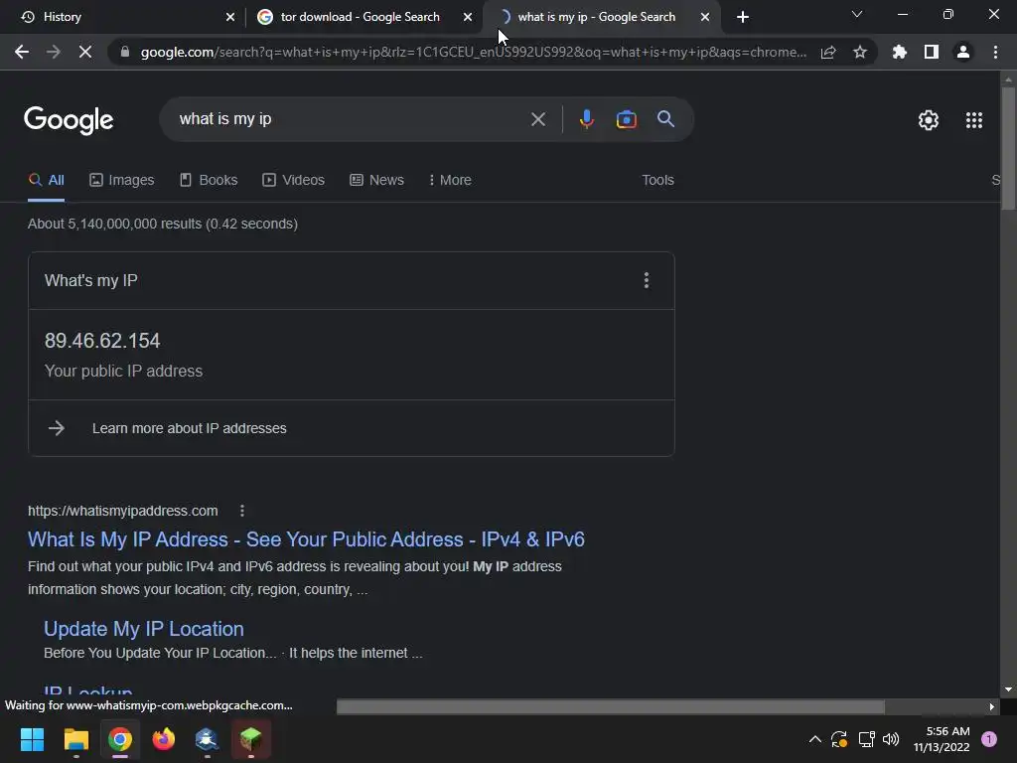Open the network tray icon

tap(866, 739)
